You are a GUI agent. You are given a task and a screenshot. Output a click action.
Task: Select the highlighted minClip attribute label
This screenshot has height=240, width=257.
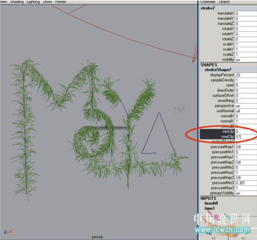tap(228, 131)
